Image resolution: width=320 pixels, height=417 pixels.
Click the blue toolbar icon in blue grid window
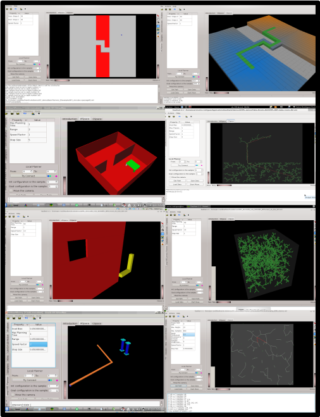(x=175, y=9)
